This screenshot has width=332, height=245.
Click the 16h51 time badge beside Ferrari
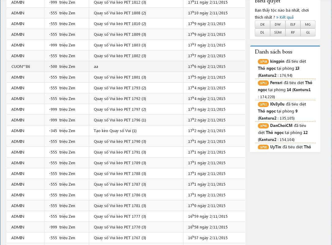pyautogui.click(x=263, y=83)
